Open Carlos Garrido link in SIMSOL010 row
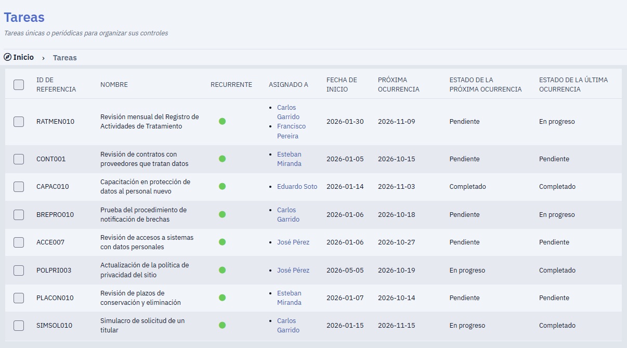 288,325
